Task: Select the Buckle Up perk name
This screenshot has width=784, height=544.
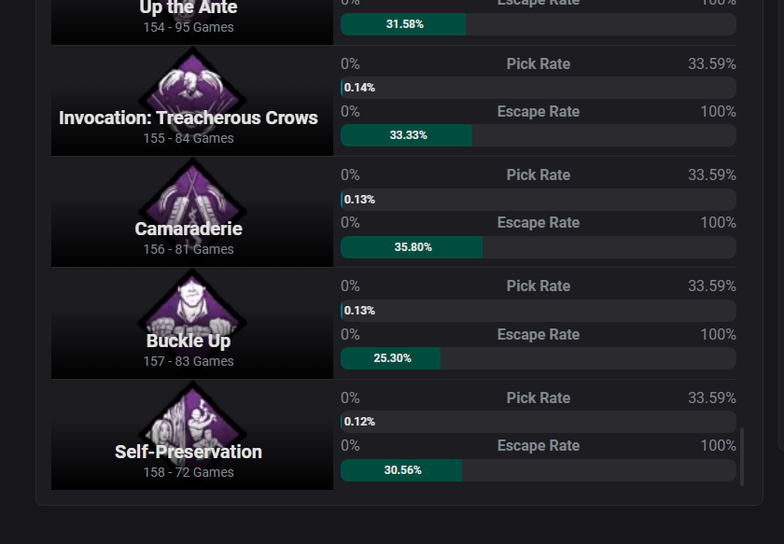Action: click(x=188, y=341)
